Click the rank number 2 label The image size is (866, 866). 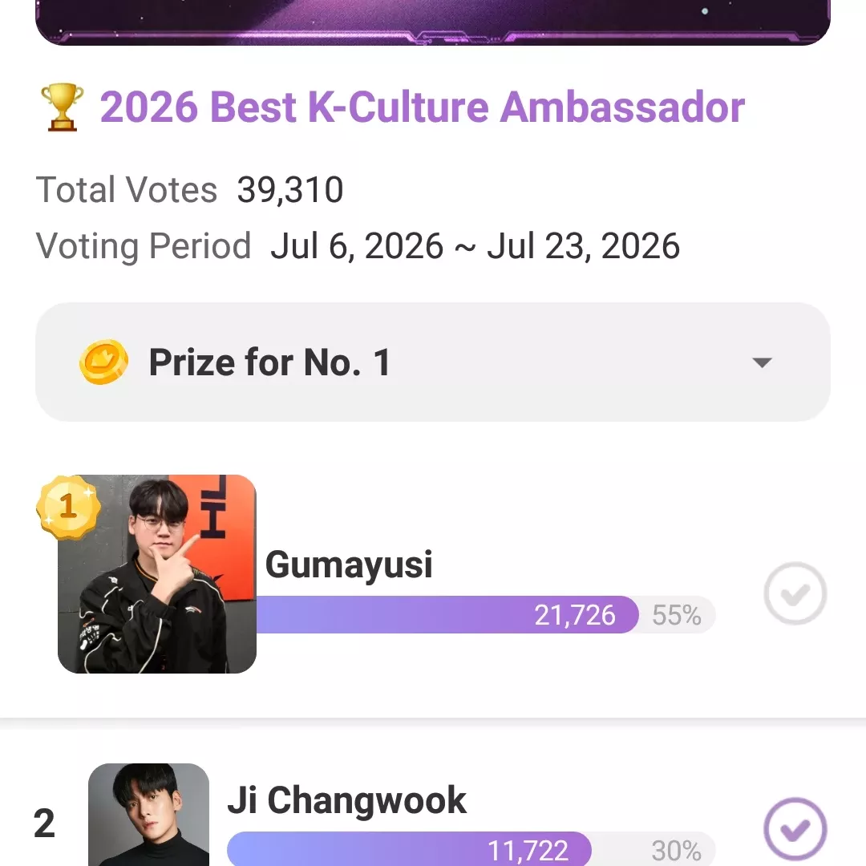tap(44, 824)
